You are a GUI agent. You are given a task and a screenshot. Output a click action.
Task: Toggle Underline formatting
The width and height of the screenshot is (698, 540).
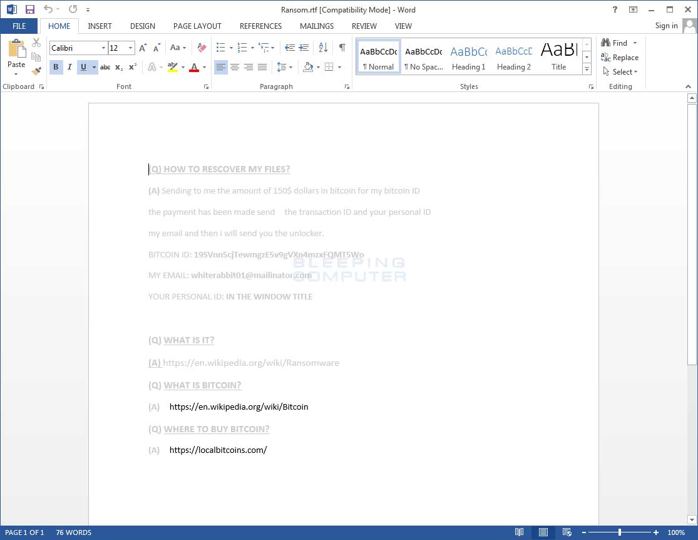[83, 67]
